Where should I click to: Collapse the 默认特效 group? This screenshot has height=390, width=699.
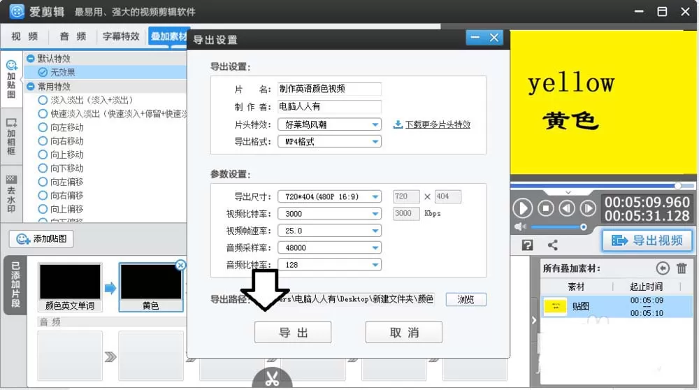[30, 59]
